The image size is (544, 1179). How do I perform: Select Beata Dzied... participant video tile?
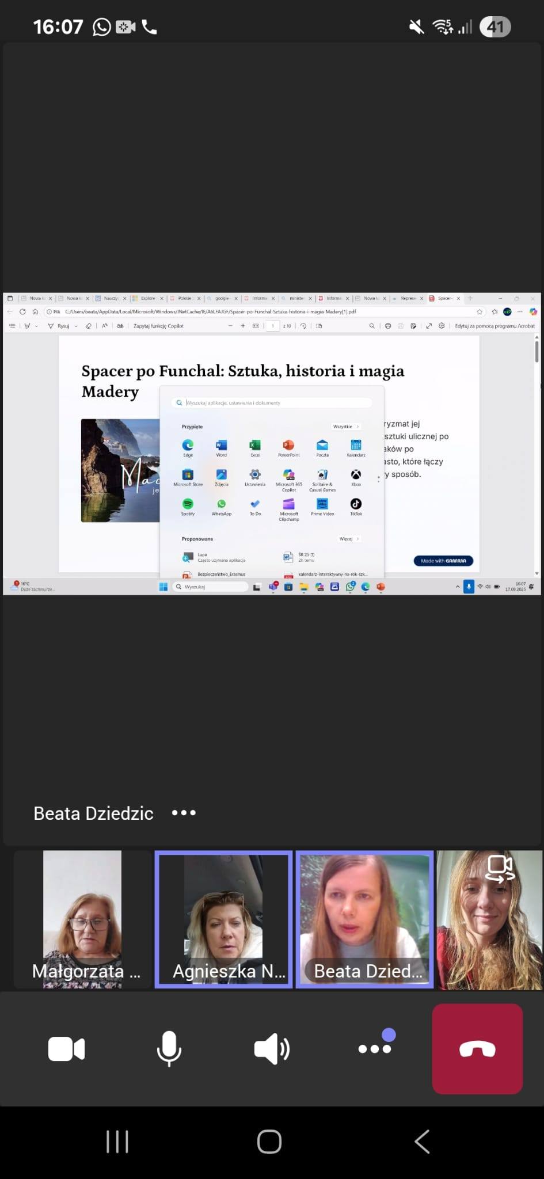(x=364, y=919)
